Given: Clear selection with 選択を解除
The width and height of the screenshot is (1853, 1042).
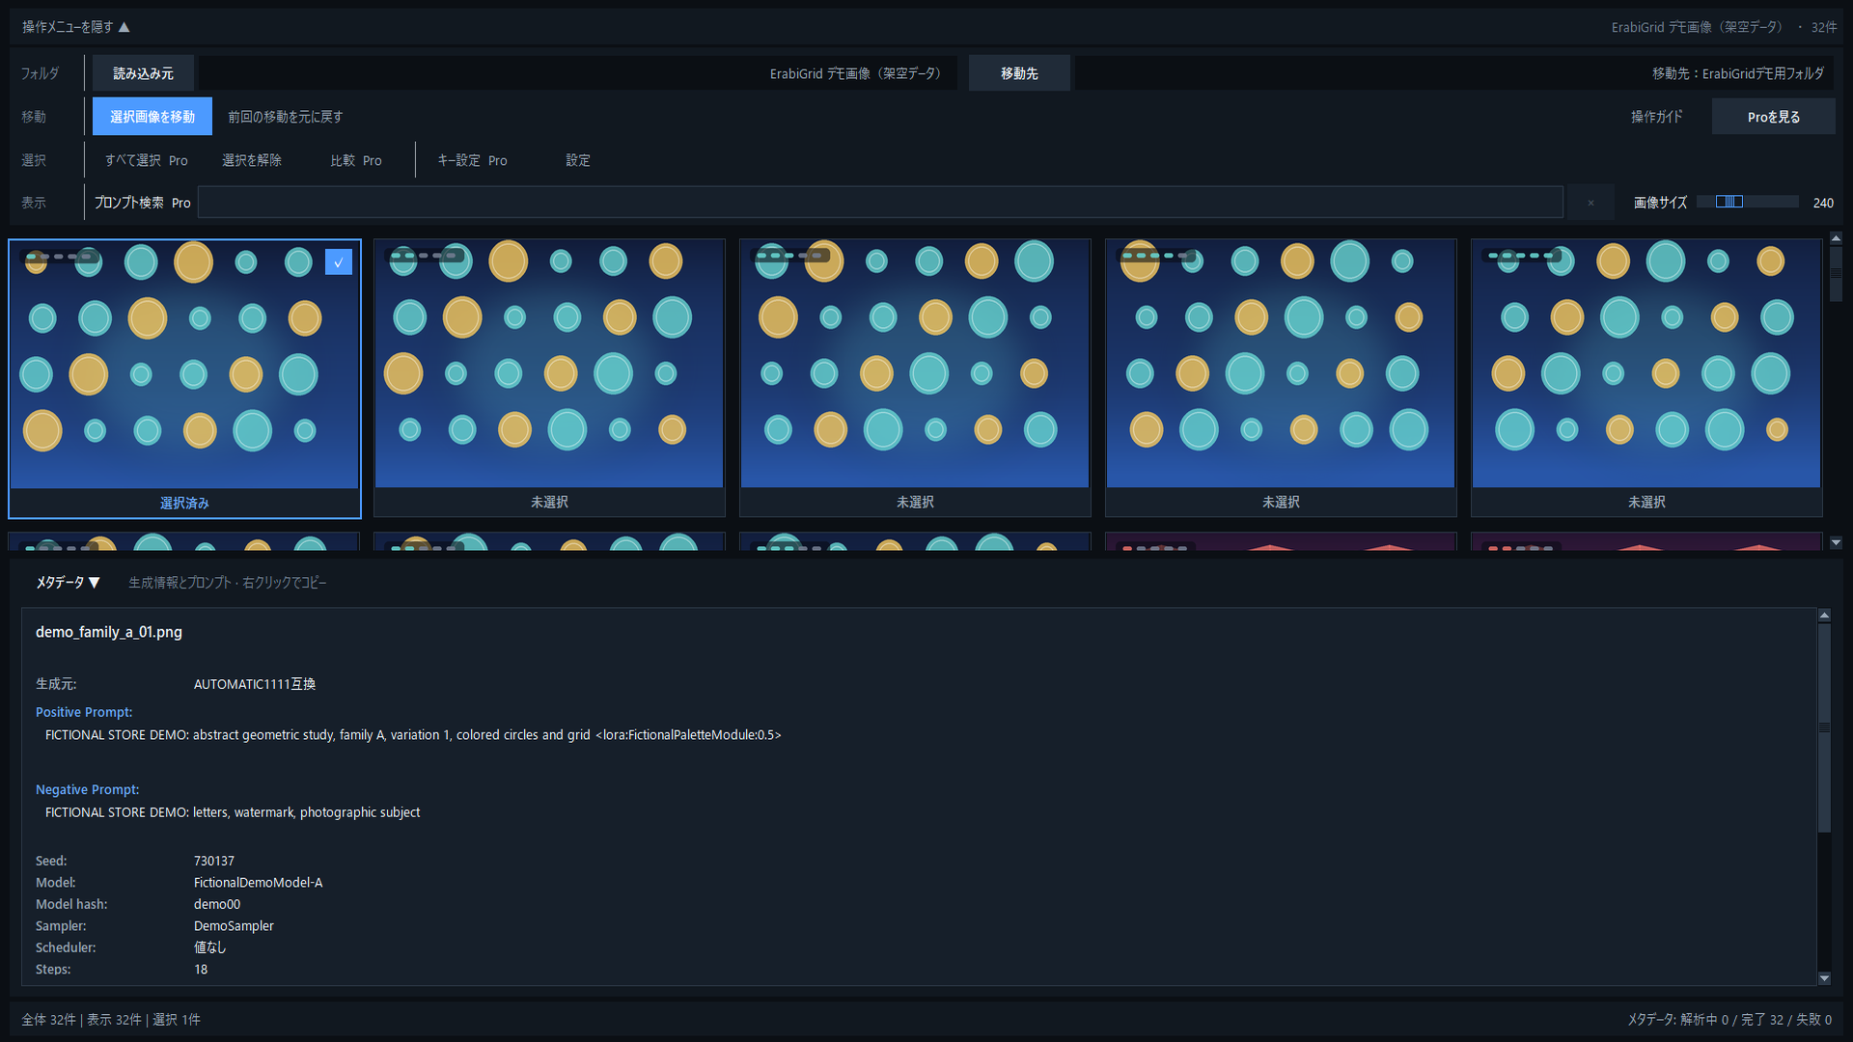Looking at the screenshot, I should [252, 160].
